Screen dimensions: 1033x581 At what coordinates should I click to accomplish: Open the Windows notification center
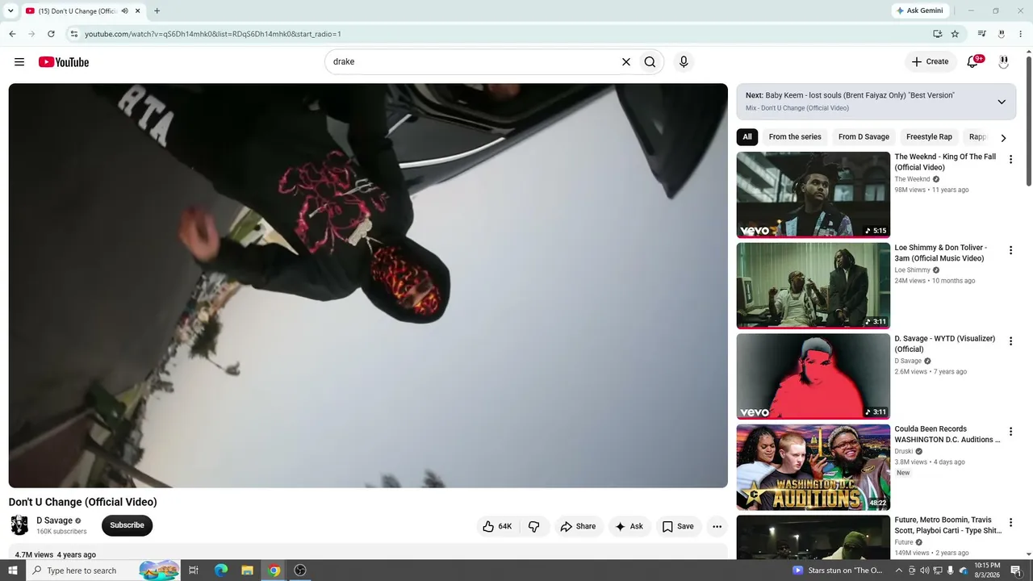tap(1016, 571)
